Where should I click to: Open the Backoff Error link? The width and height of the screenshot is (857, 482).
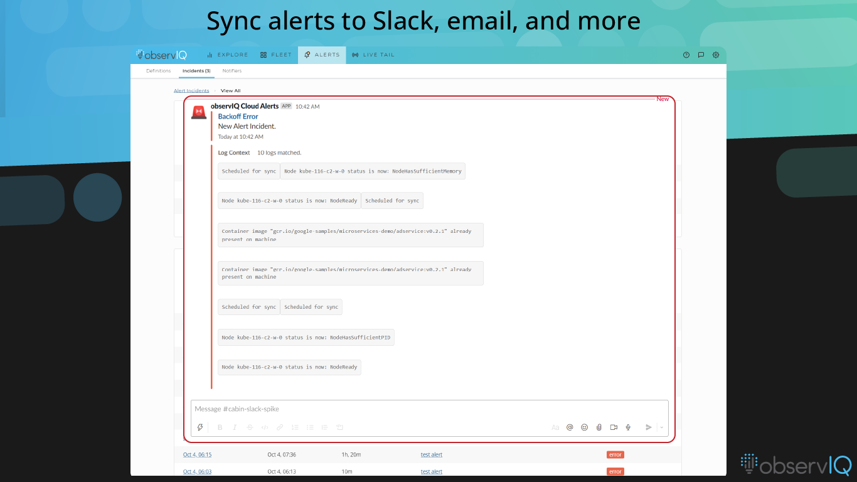238,117
